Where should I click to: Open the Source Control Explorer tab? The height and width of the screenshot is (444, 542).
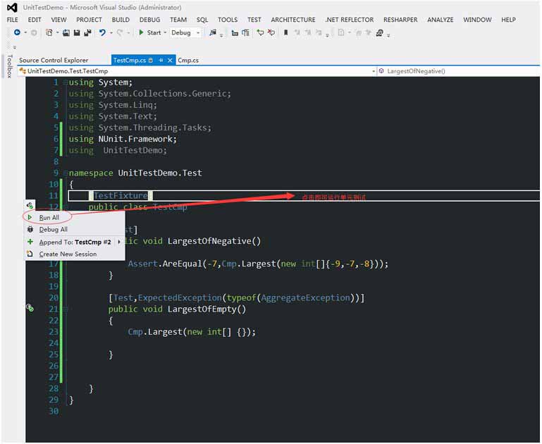(x=54, y=61)
